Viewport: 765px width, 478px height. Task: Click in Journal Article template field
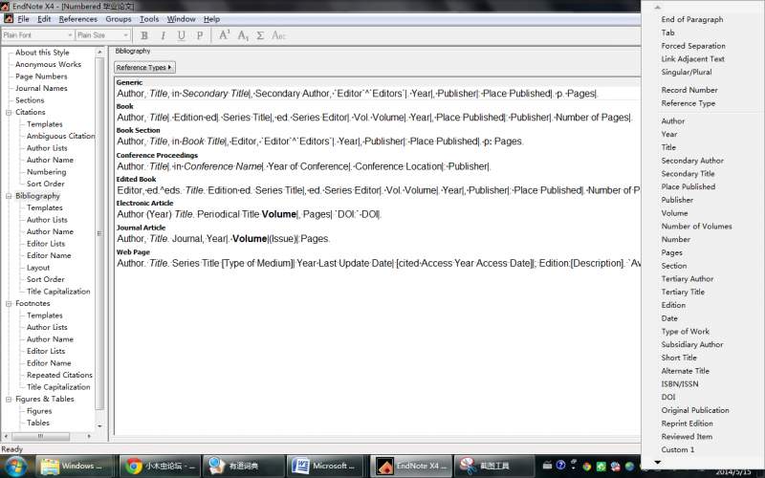(x=378, y=238)
